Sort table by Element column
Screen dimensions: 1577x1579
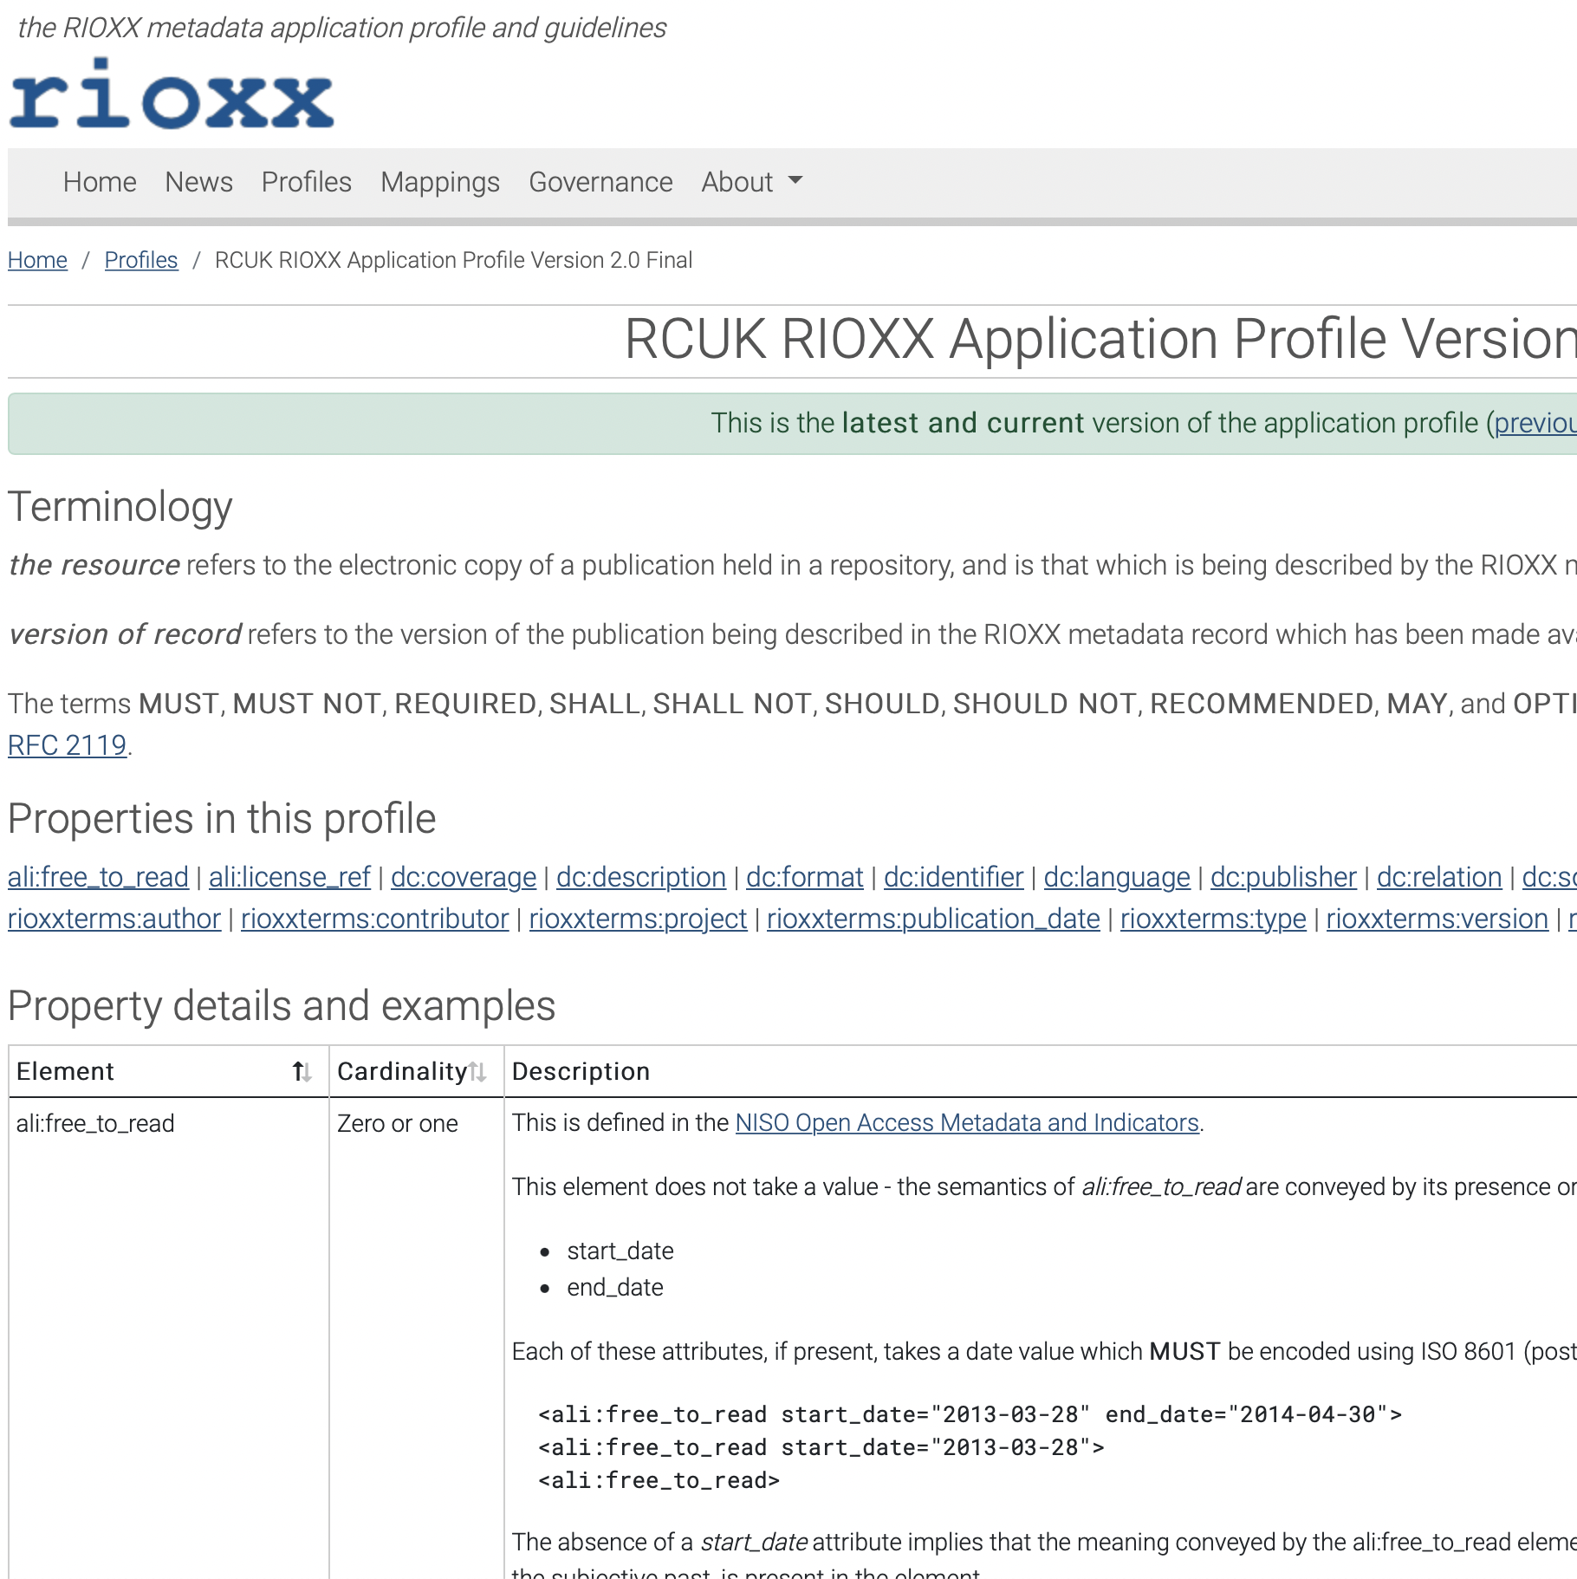[x=168, y=1072]
